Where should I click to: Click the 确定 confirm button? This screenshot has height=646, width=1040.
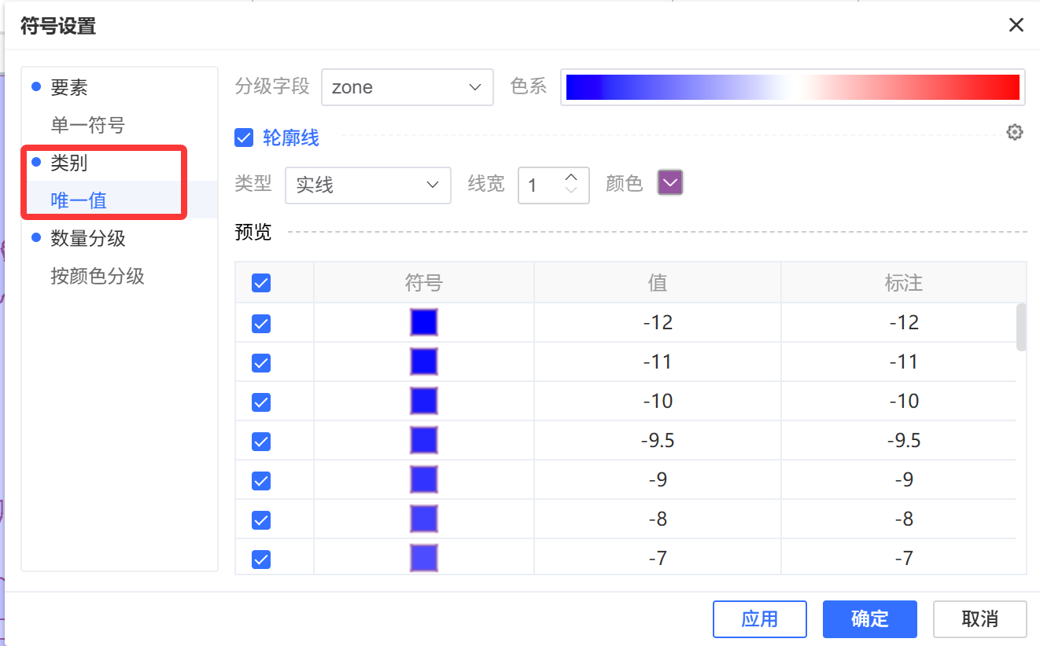[869, 619]
